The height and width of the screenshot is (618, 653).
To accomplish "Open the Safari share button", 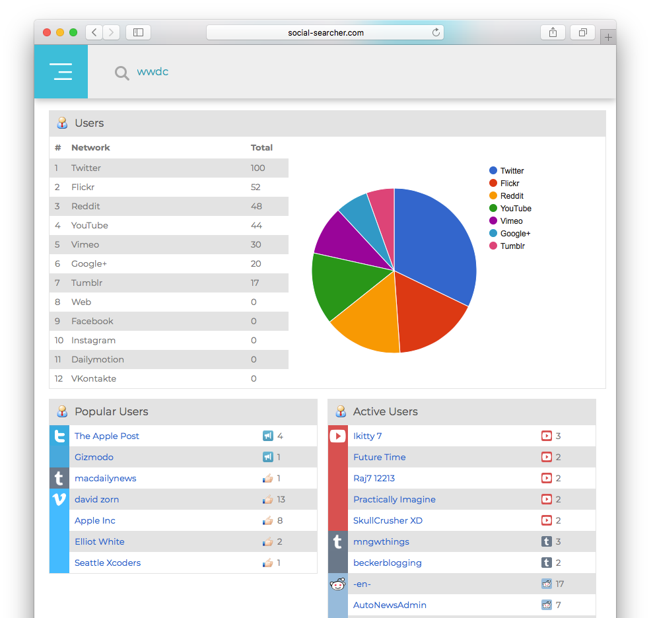I will coord(553,32).
